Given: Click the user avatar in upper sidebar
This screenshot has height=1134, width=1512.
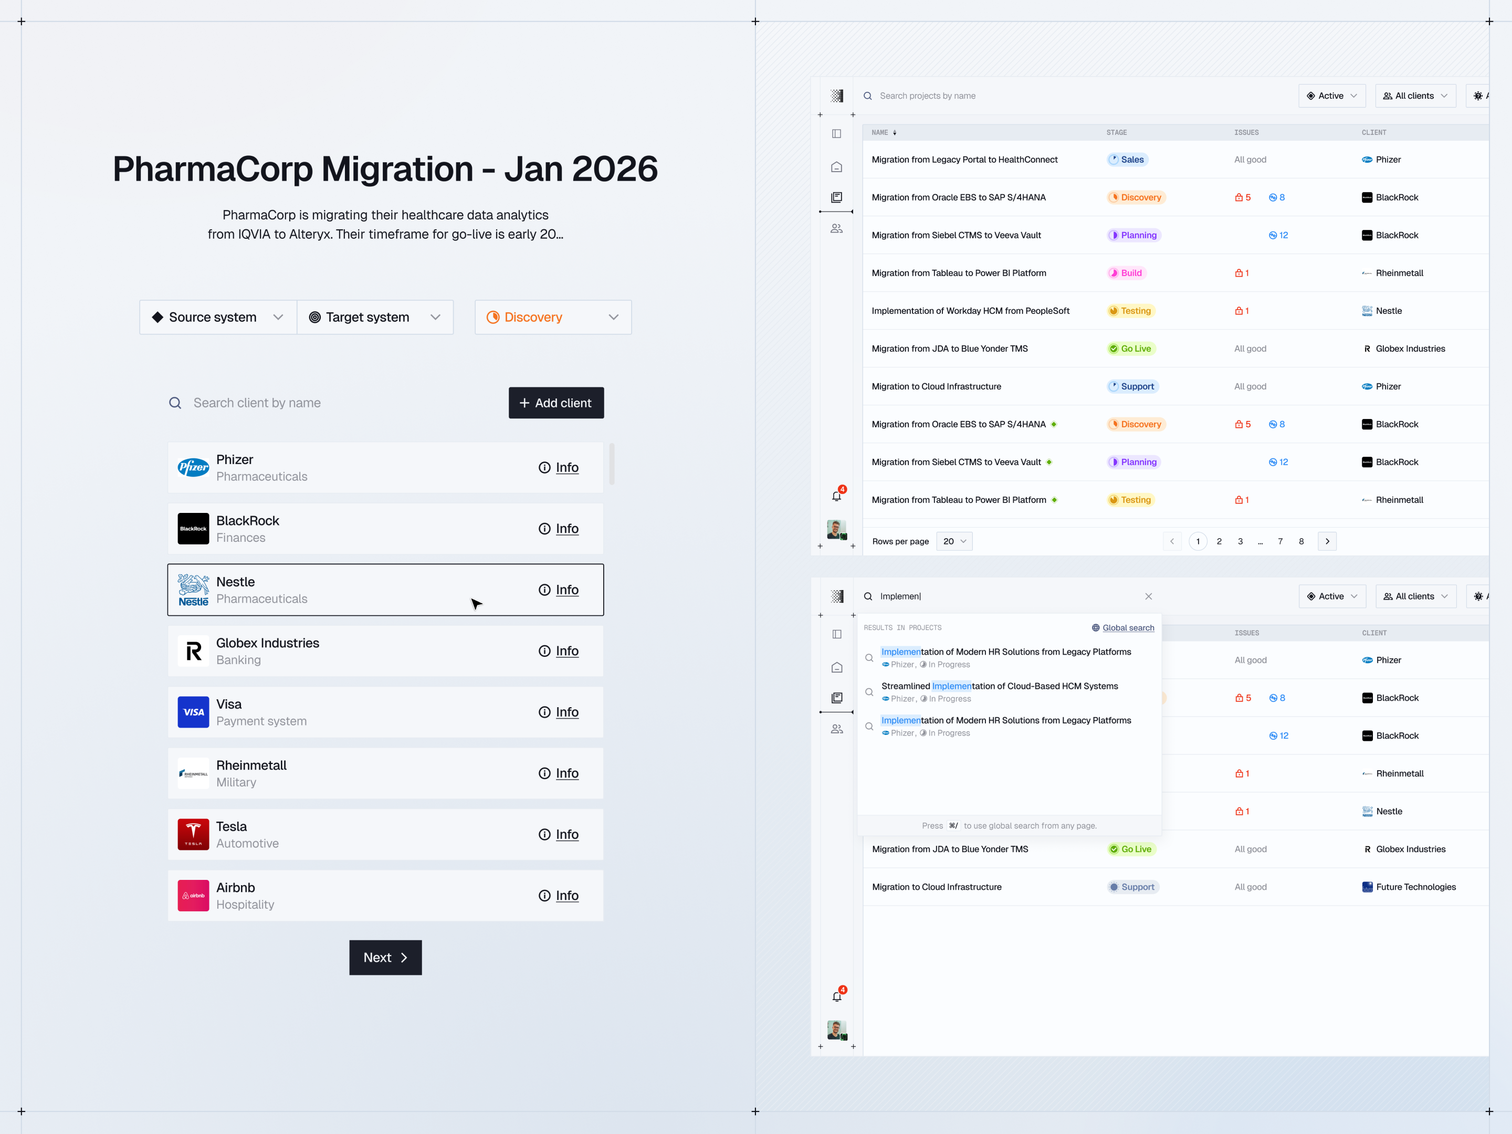Looking at the screenshot, I should pyautogui.click(x=837, y=529).
